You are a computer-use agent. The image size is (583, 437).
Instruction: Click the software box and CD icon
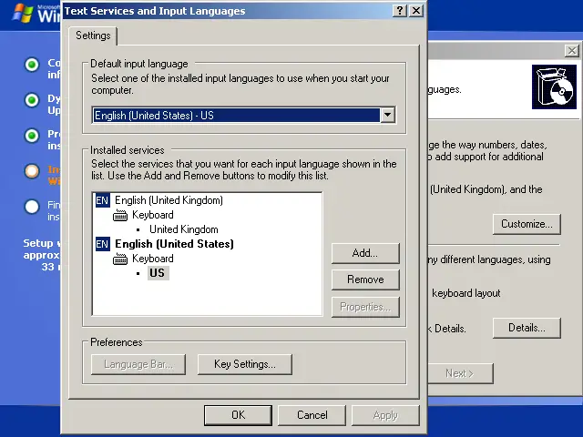pos(554,87)
